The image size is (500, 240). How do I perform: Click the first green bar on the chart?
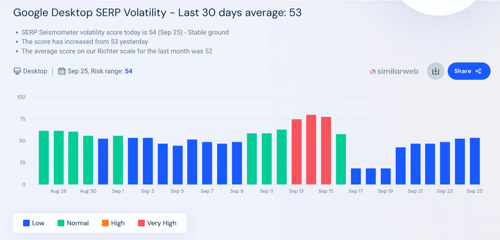click(x=44, y=157)
